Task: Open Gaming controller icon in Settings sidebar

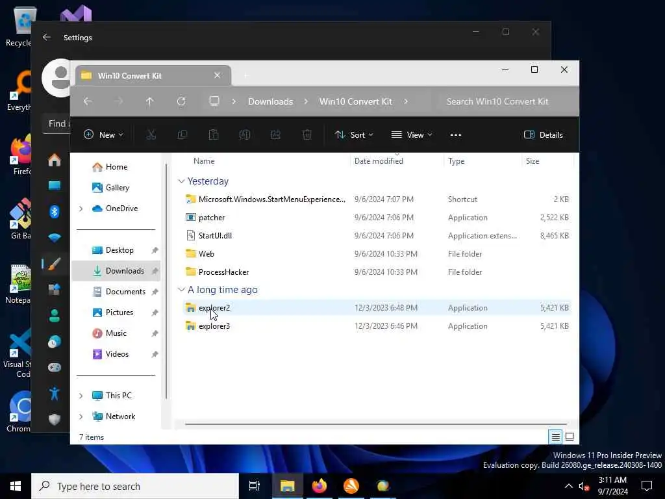Action: click(x=55, y=368)
